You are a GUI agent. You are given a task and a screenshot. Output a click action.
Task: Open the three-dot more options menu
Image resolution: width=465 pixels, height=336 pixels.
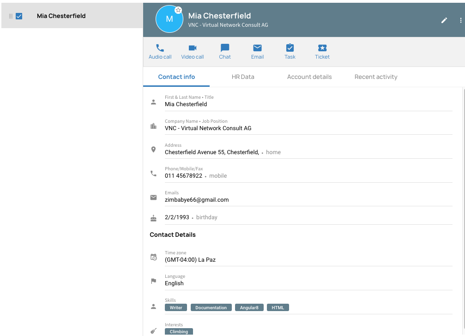click(460, 20)
